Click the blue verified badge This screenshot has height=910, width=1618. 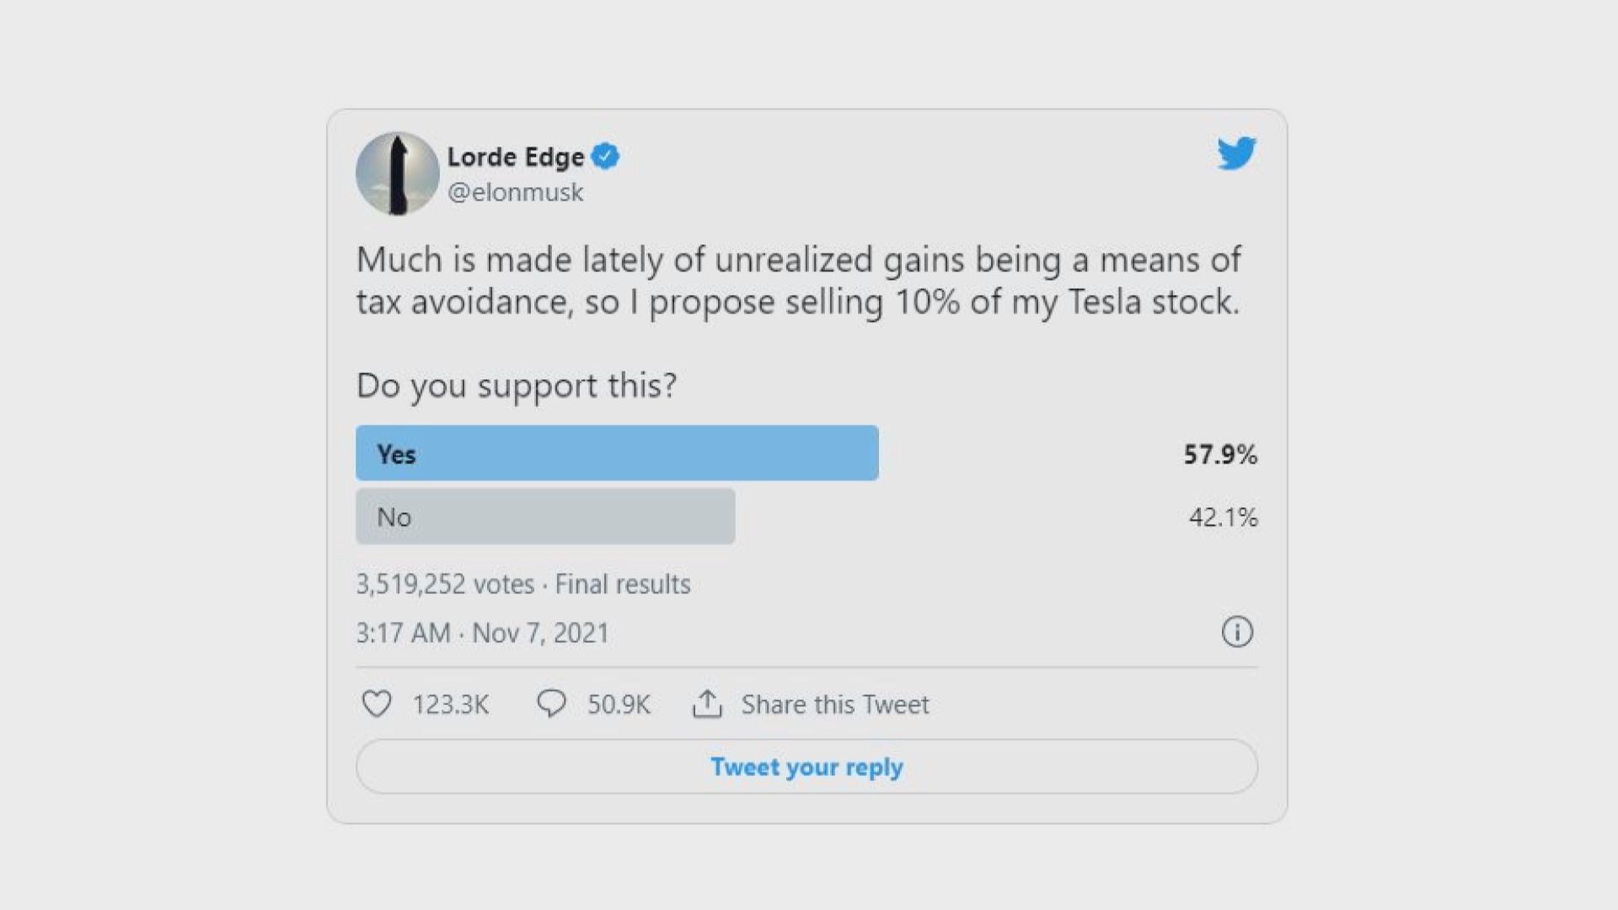pos(605,157)
